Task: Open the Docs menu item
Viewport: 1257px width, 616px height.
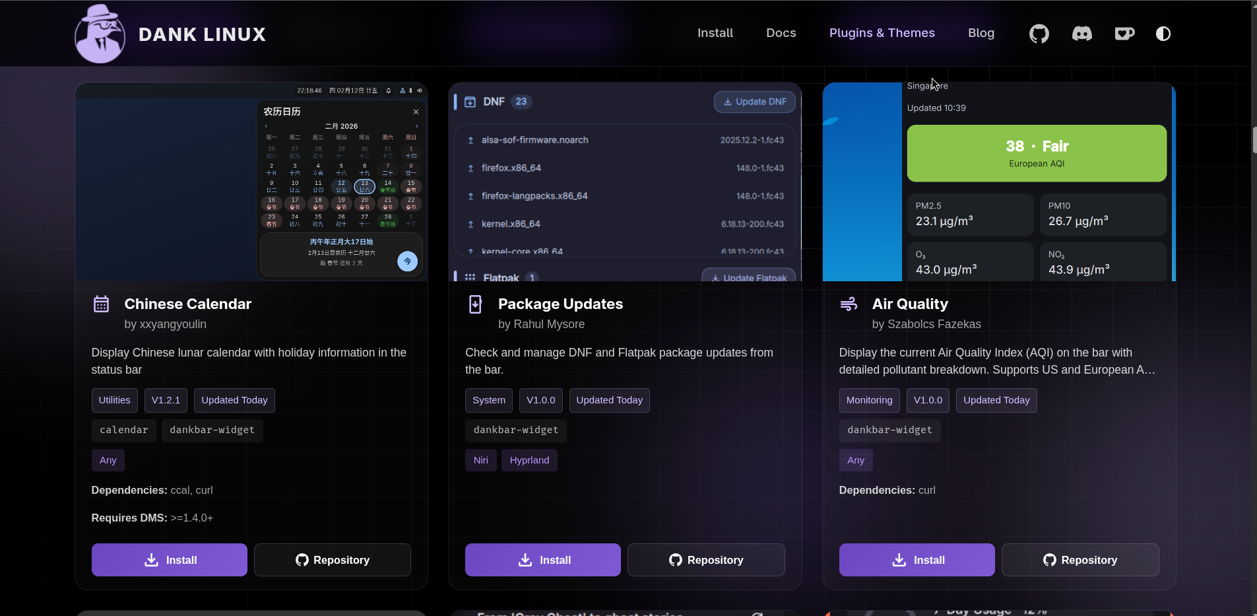Action: (x=781, y=33)
